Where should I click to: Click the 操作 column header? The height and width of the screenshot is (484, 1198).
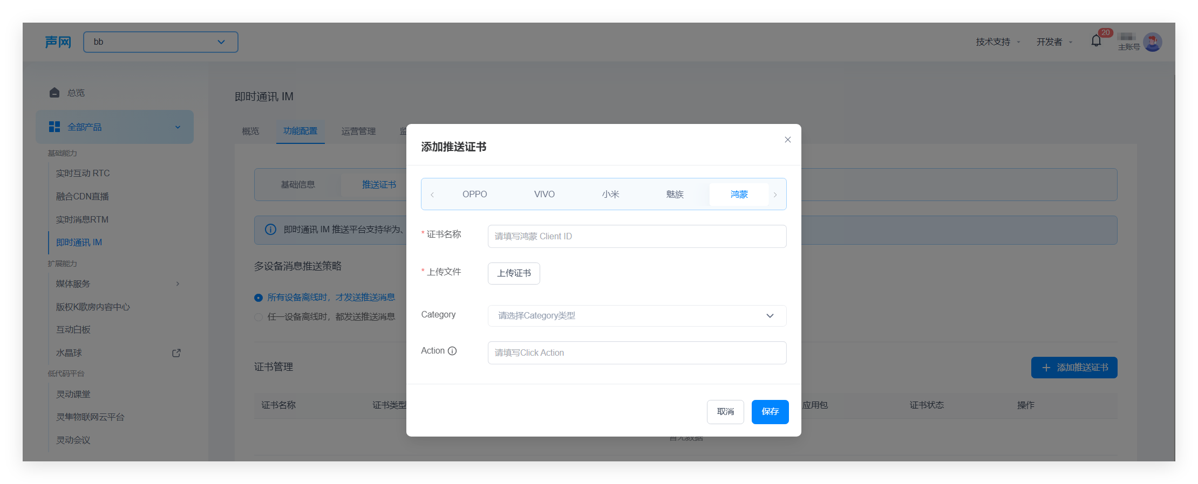pyautogui.click(x=1025, y=405)
